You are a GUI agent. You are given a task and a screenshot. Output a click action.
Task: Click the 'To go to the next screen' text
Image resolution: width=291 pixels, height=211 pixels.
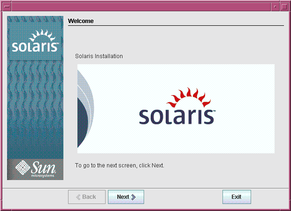120,166
